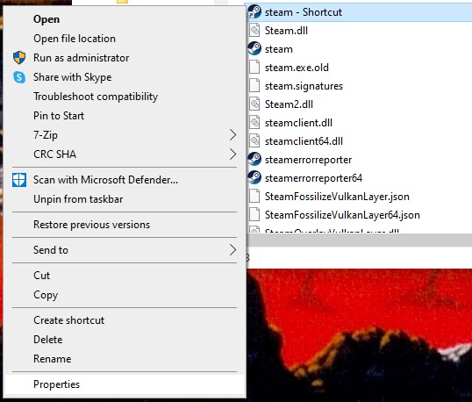Select steamclient64.dll file name

click(x=304, y=141)
